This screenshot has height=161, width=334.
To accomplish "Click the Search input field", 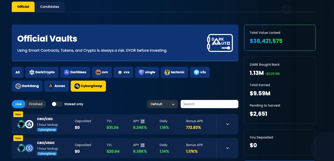I will click(209, 104).
